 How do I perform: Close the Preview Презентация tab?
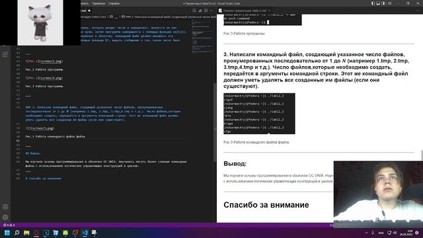(269, 11)
